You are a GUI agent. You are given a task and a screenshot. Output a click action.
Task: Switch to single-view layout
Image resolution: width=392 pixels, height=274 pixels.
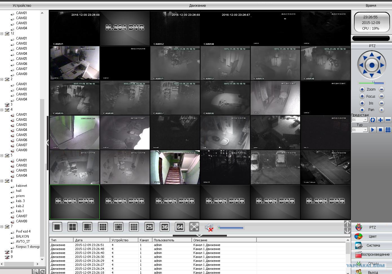57,227
